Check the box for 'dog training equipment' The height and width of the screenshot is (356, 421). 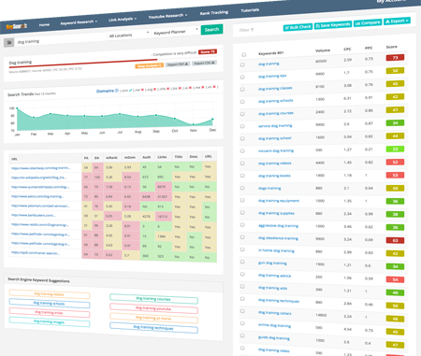point(242,200)
